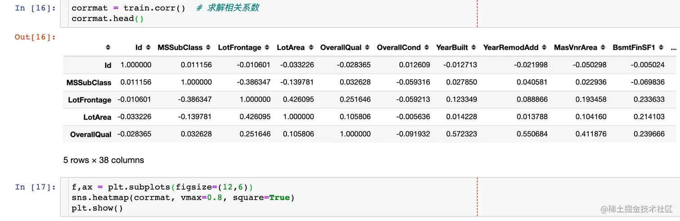Click the OverallQual row header

91,134
